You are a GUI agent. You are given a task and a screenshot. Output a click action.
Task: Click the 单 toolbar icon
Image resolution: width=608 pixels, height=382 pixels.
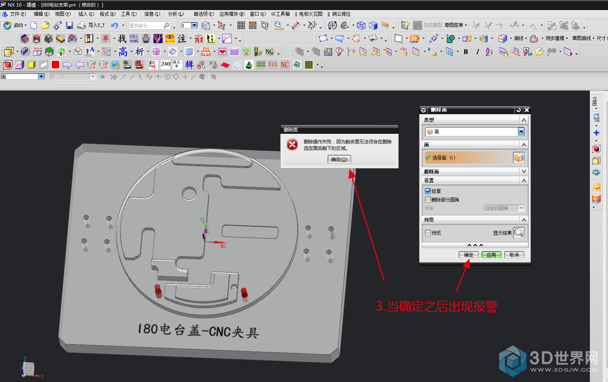pos(106,39)
